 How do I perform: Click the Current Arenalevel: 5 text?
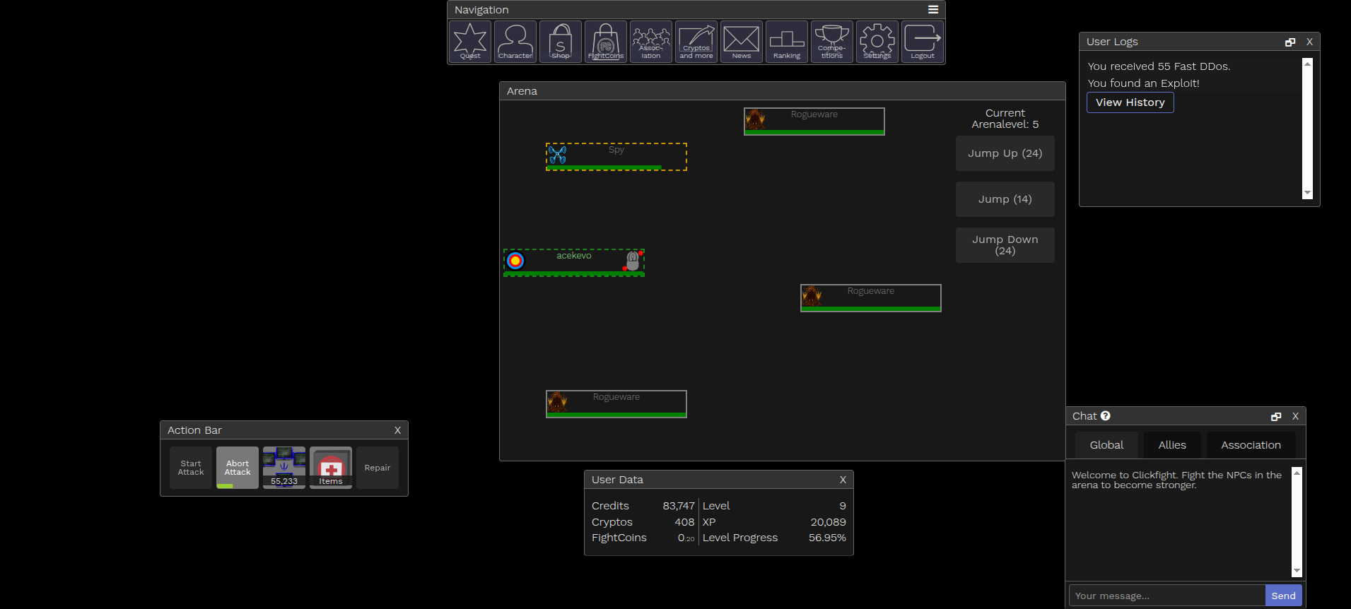(1005, 119)
